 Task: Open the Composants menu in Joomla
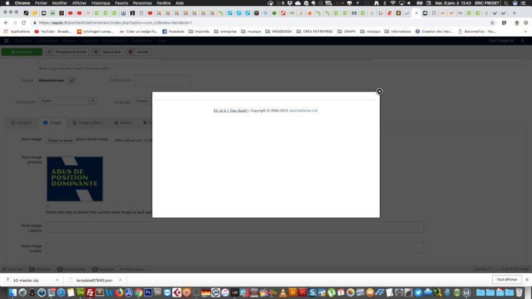click(114, 41)
